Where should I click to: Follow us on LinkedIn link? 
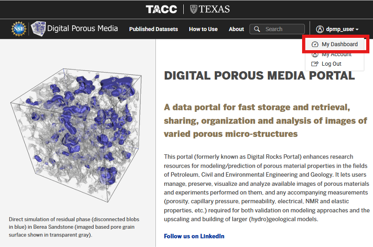pyautogui.click(x=194, y=236)
